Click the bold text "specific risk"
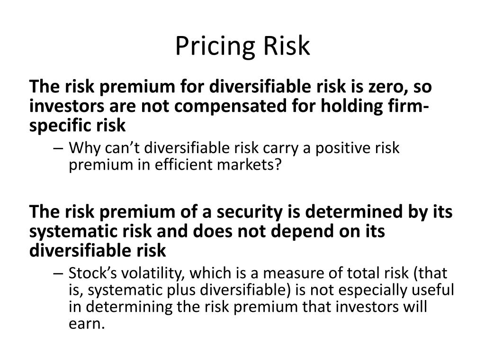The image size is (485, 364). point(77,126)
